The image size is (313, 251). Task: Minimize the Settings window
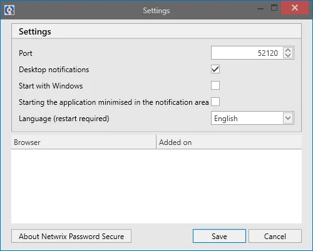tap(260, 8)
